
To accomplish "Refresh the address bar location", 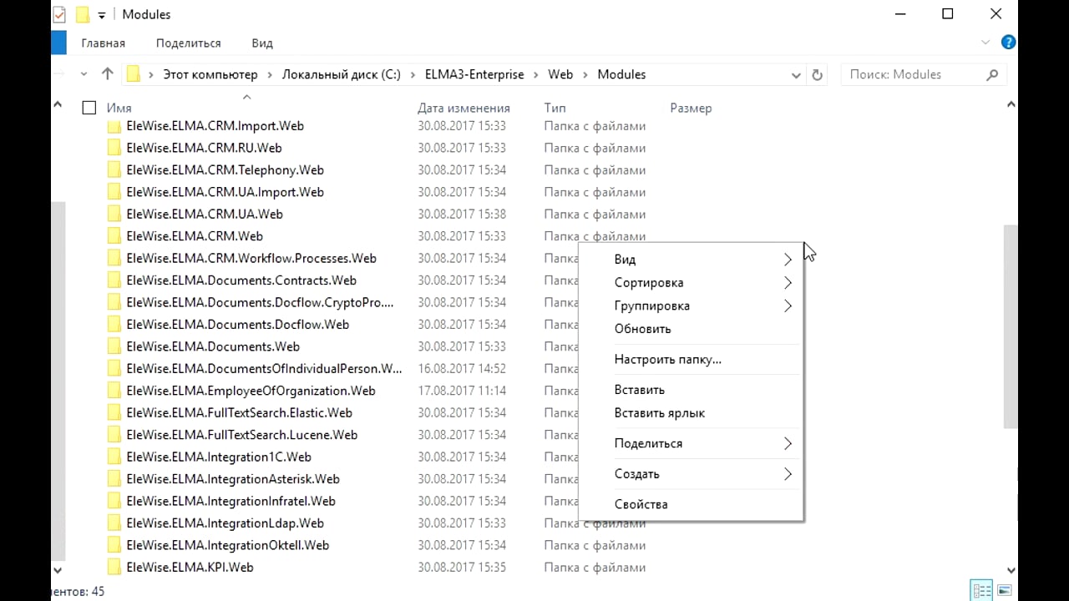I will 817,74.
